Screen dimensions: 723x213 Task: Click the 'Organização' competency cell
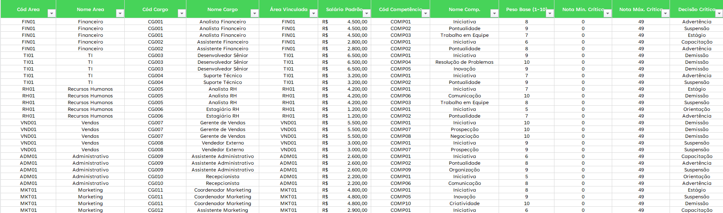(x=464, y=170)
